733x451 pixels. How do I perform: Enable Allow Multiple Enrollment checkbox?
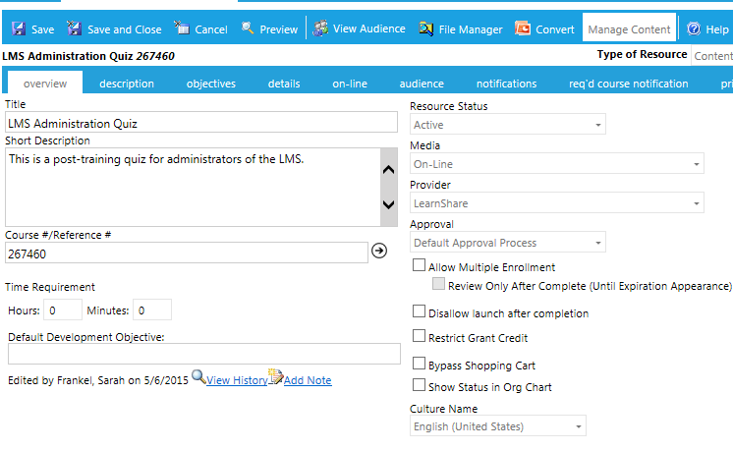coord(420,266)
